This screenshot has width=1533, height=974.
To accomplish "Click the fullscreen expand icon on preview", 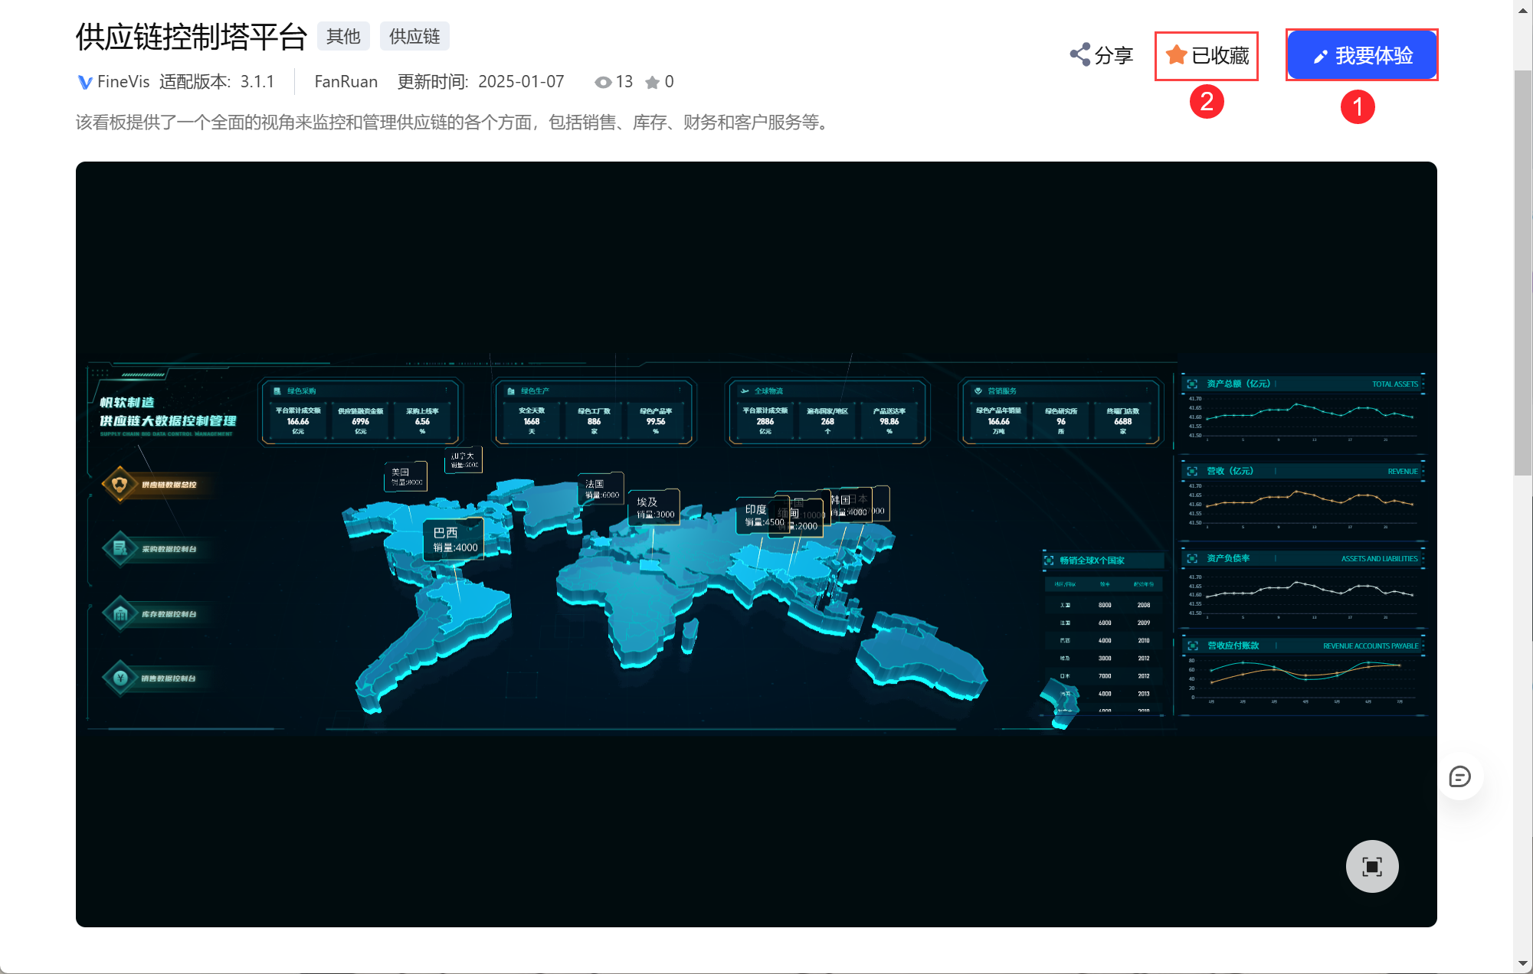I will point(1371,867).
